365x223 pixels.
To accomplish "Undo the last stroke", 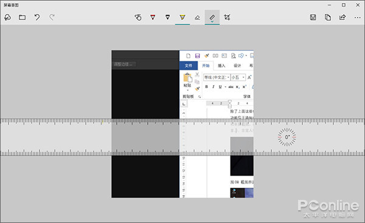I will click(x=37, y=17).
